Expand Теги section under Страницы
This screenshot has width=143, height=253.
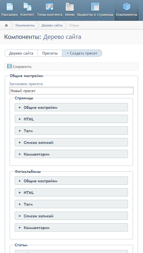[71, 131]
